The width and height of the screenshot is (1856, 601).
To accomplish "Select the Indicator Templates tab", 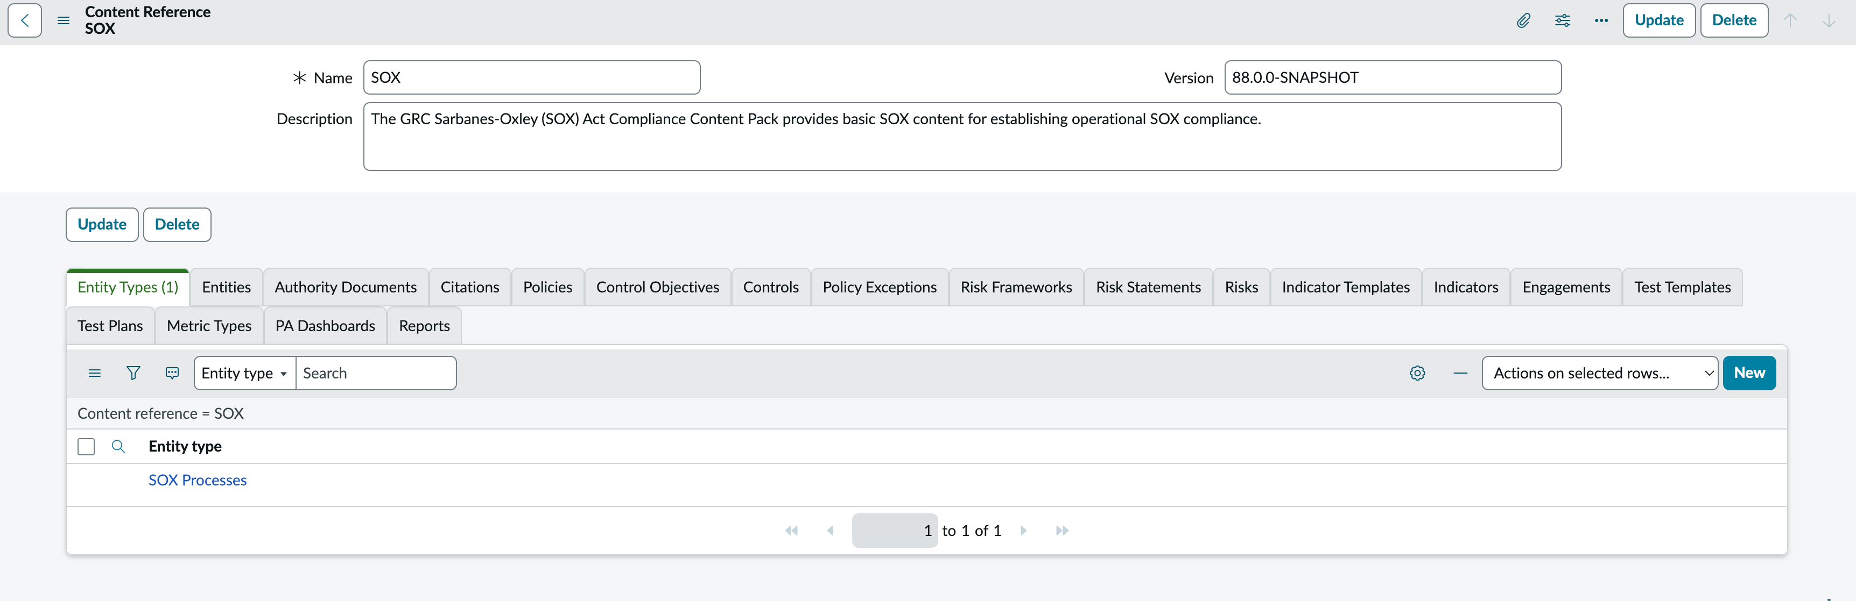I will point(1345,287).
